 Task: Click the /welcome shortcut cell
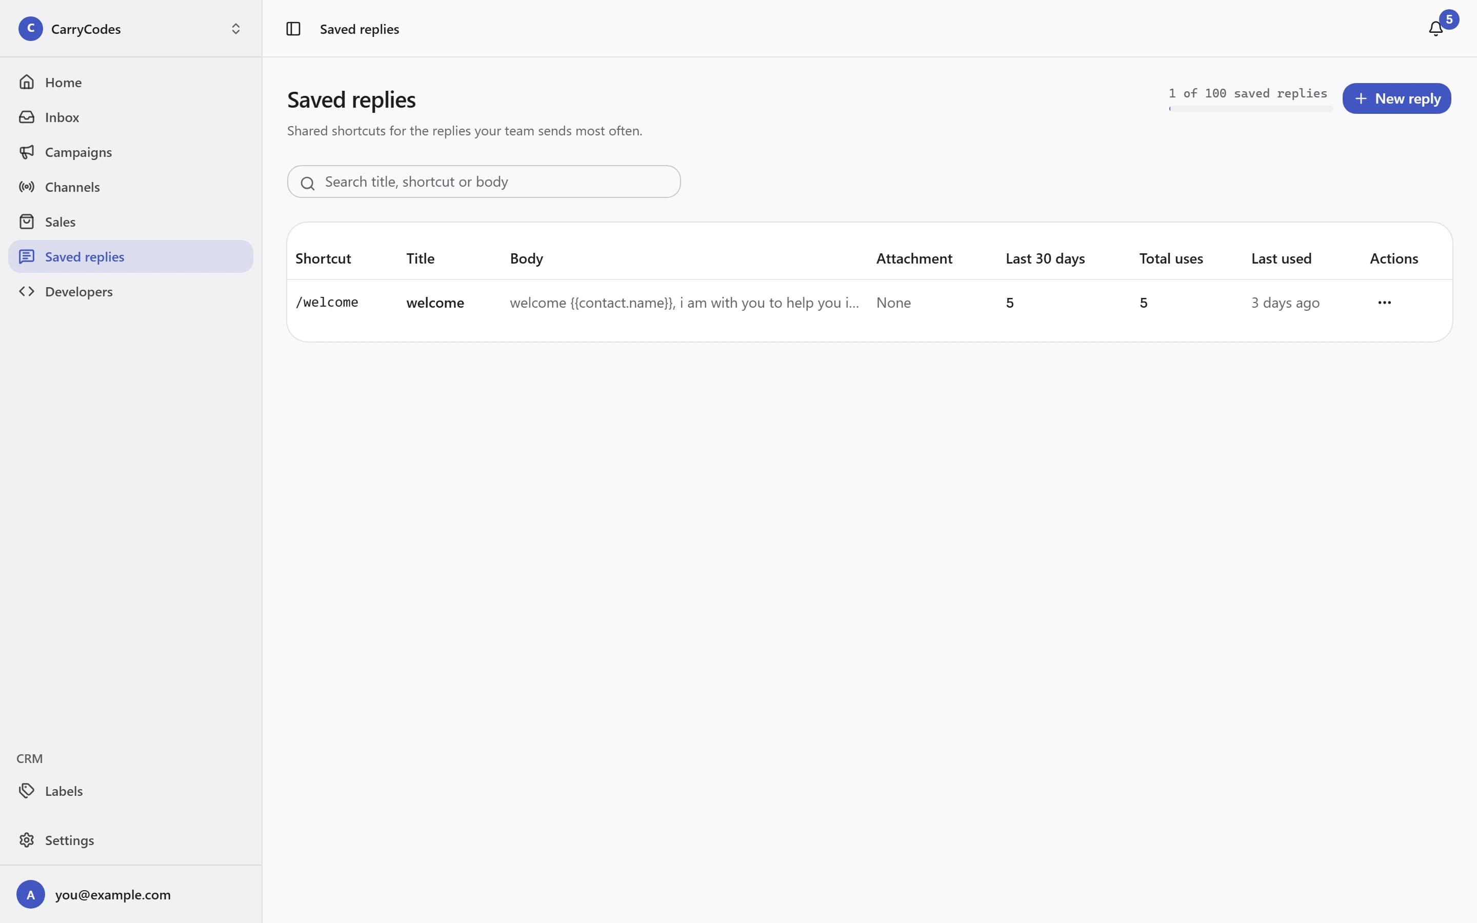[327, 302]
